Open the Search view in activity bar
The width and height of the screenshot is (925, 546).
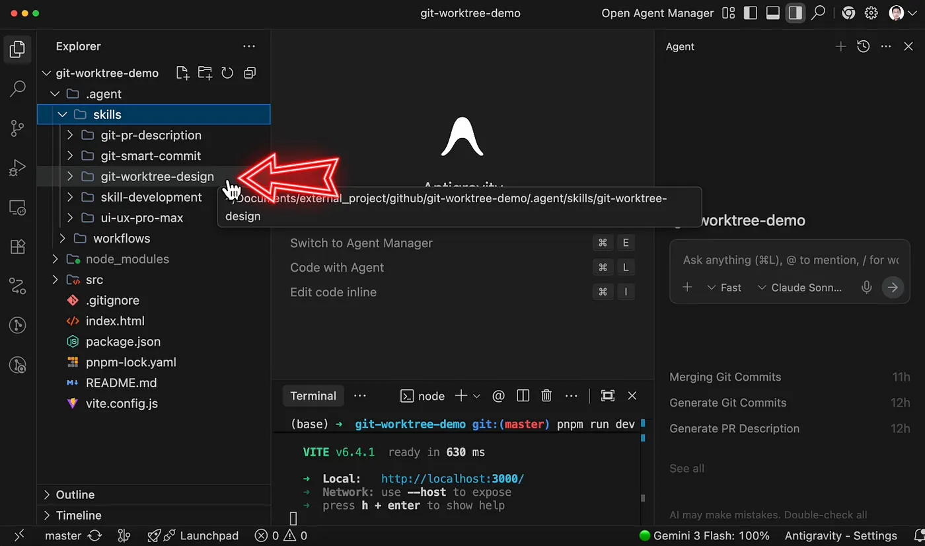coord(18,89)
